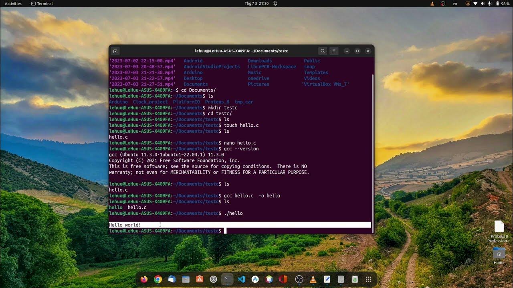Open the Qt Creator cube icon in dock
Screen dimensions: 513x288
pyautogui.click(x=269, y=279)
